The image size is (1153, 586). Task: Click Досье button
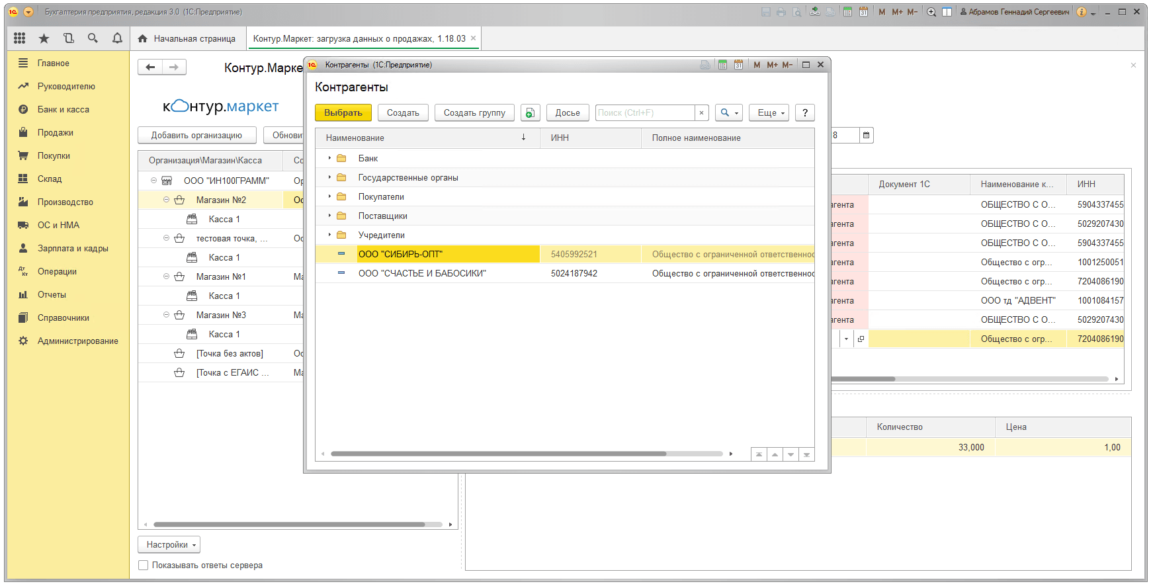[x=568, y=113]
